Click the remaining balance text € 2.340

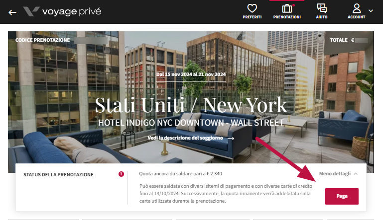click(180, 174)
